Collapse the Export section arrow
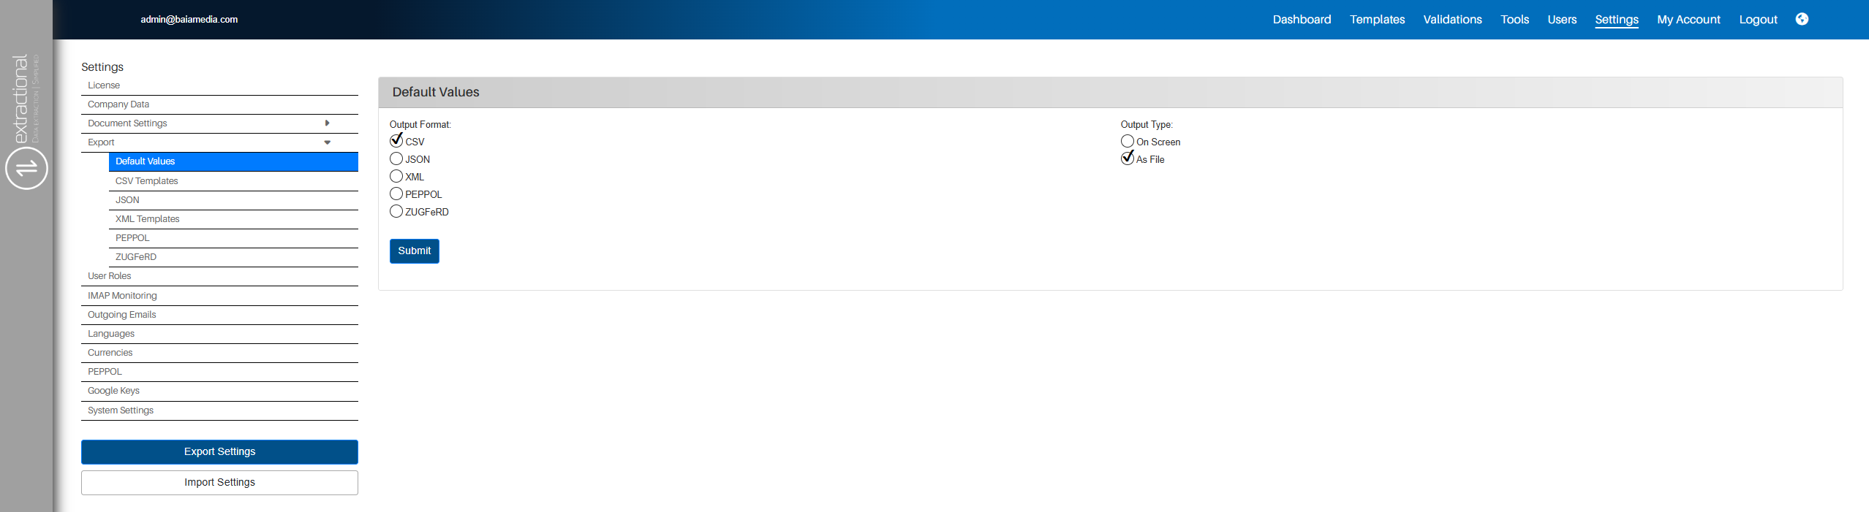1869x512 pixels. 327,142
